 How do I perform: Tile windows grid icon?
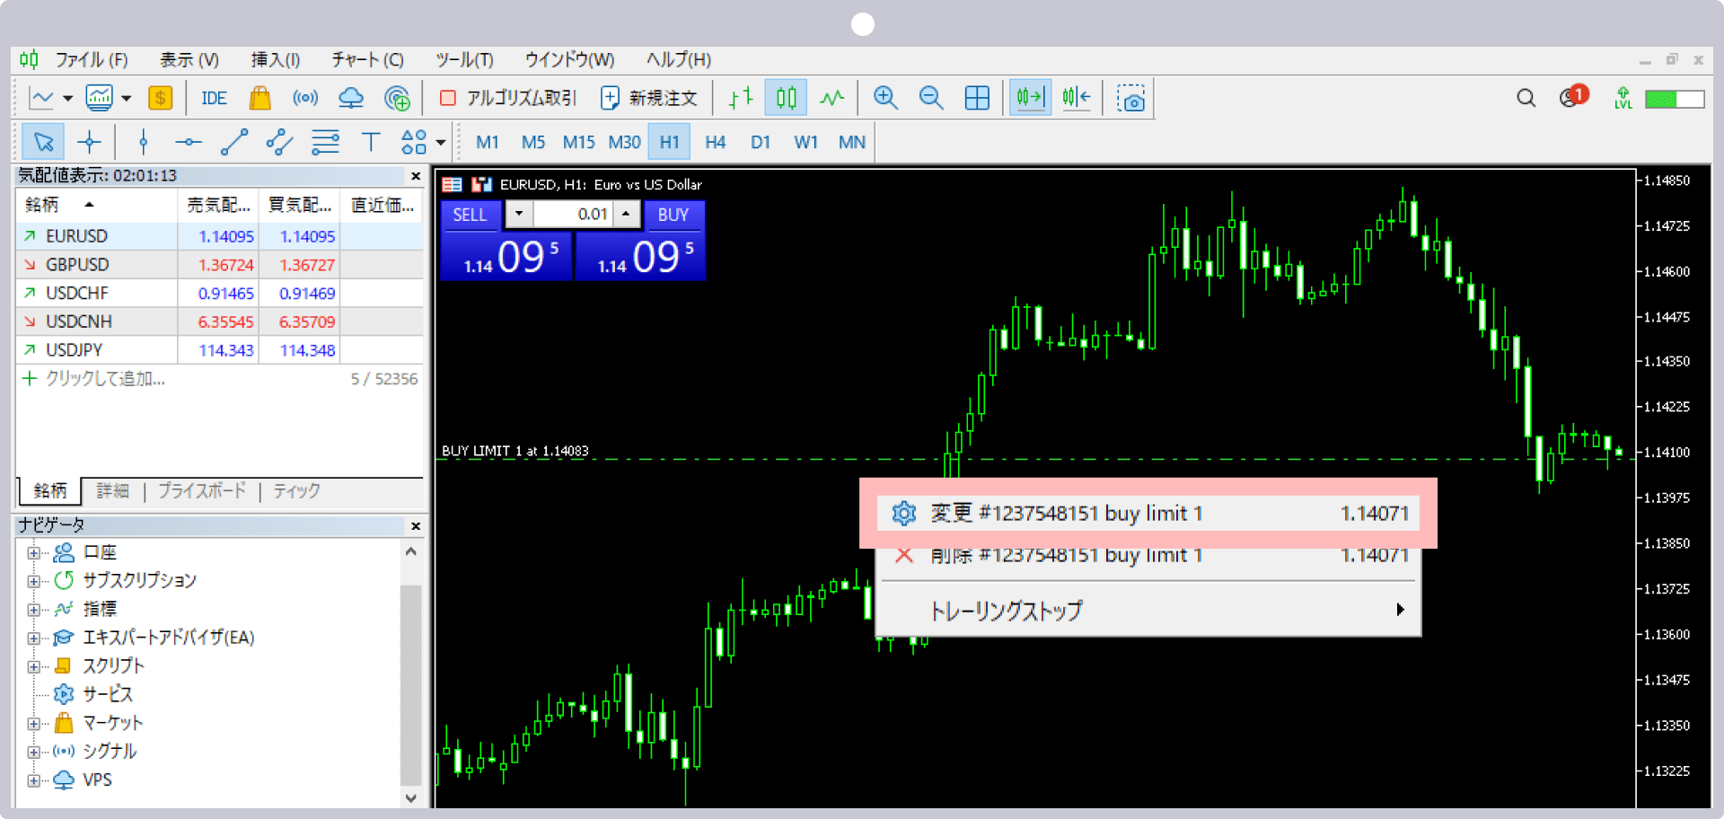point(977,98)
